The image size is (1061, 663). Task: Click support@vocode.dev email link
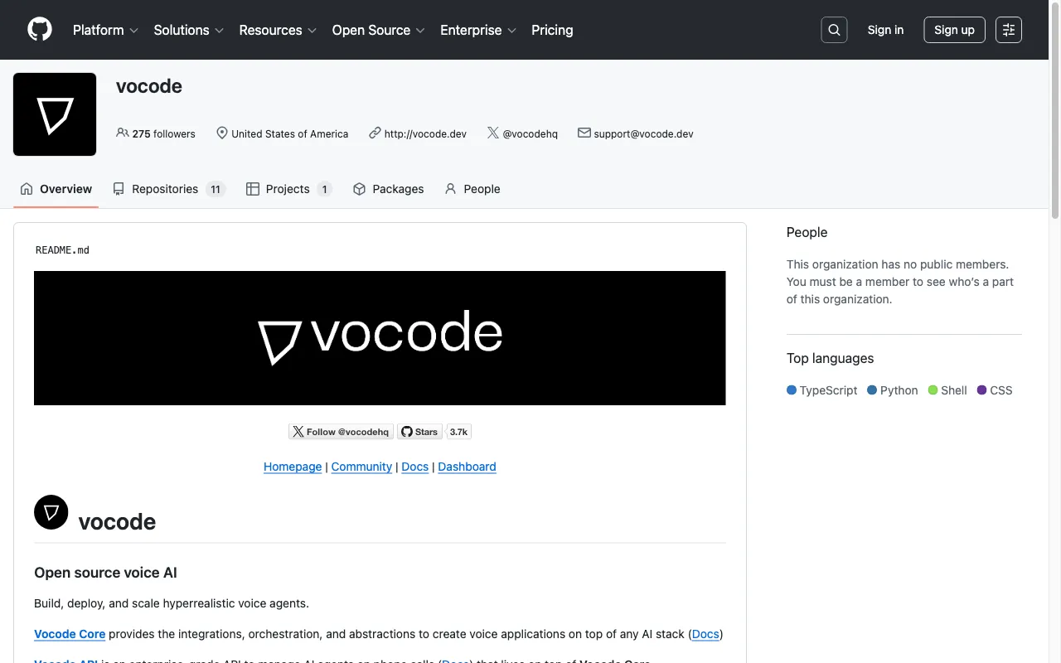[643, 133]
